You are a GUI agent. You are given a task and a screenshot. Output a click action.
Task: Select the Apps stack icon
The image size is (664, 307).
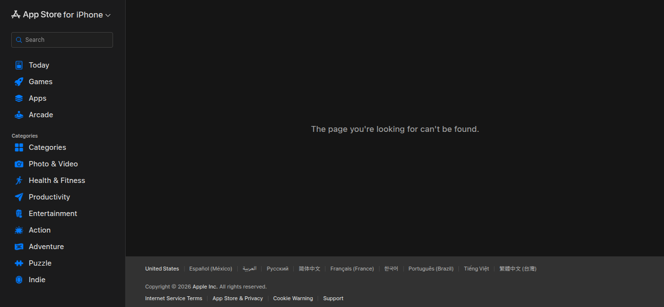19,98
